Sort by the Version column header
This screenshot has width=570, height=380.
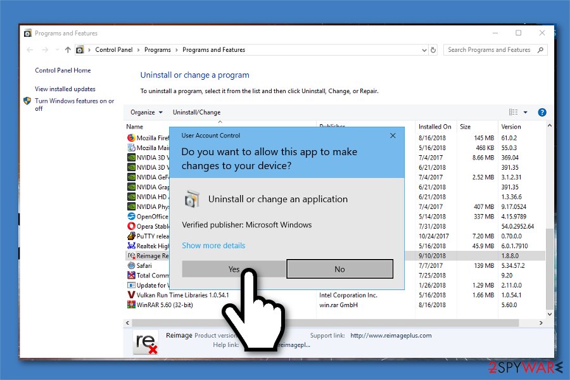pos(511,127)
